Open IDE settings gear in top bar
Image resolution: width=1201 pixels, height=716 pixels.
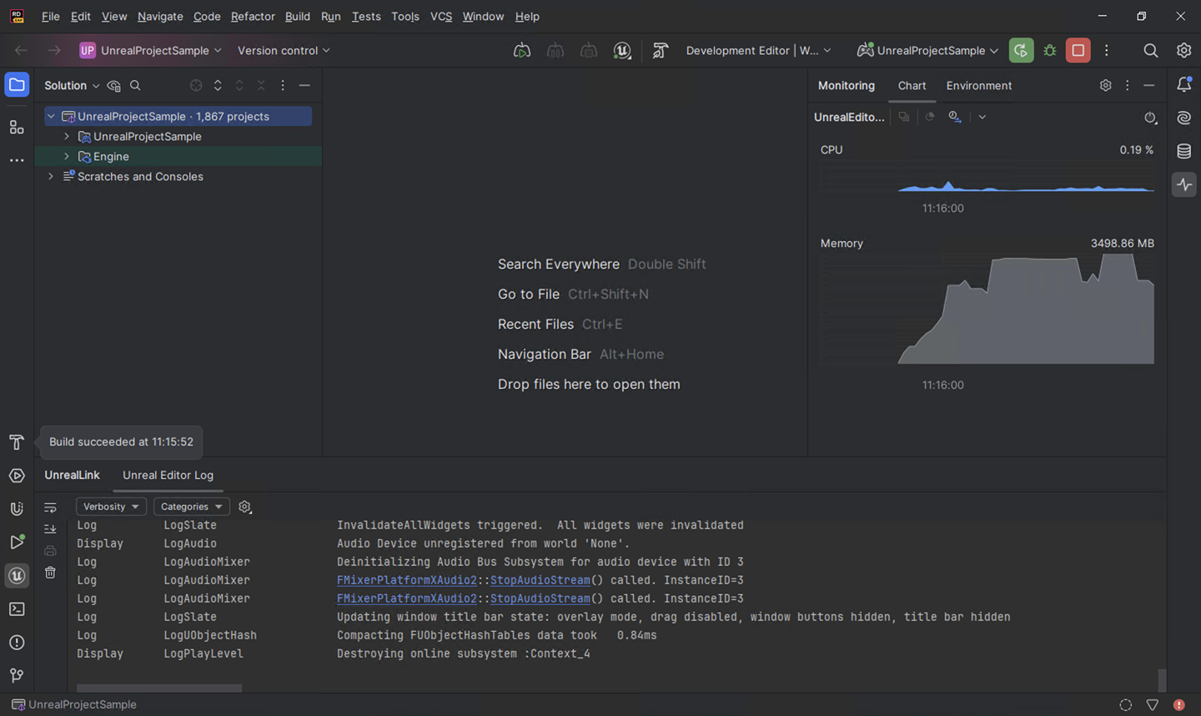click(1183, 51)
